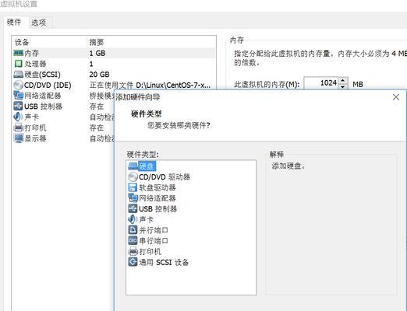407x311 pixels.
Task: Choose 打印机 in the wizard hardware list
Action: coord(145,251)
